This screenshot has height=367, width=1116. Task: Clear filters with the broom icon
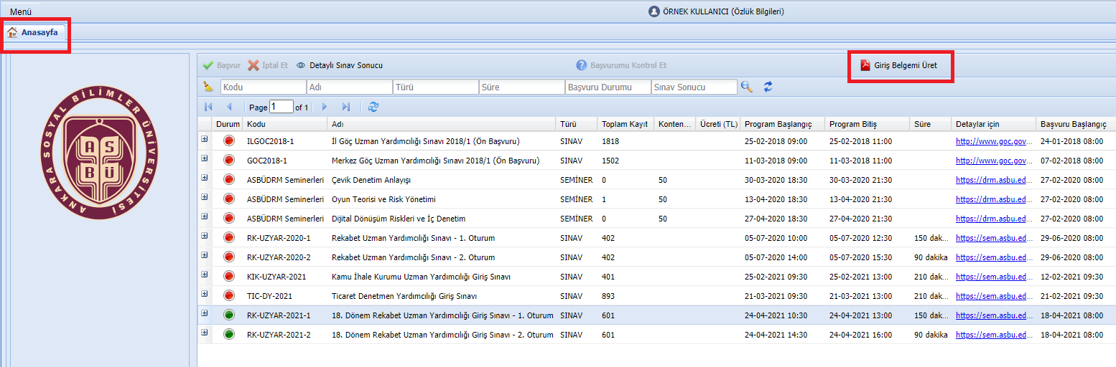point(208,87)
